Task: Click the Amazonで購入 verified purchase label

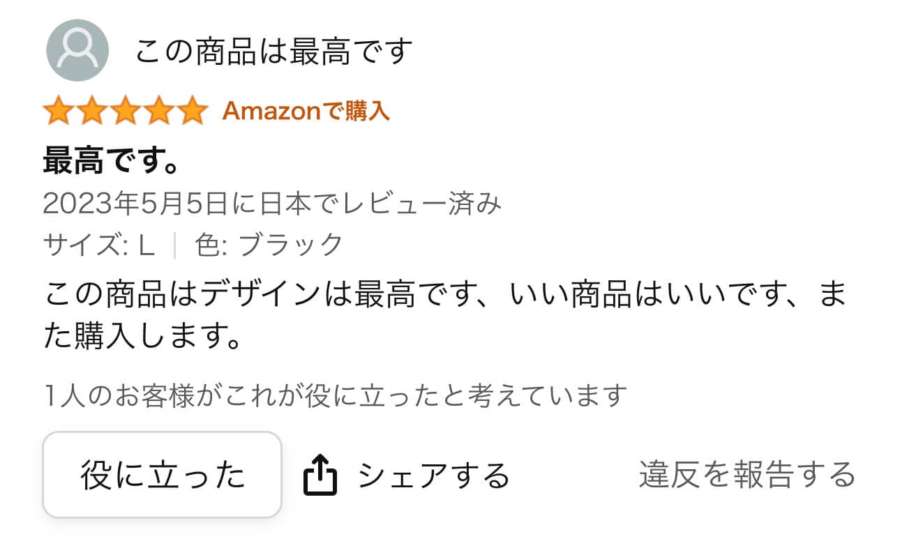Action: pyautogui.click(x=306, y=111)
